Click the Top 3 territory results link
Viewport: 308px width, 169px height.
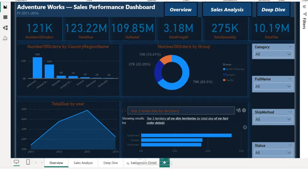pyautogui.click(x=187, y=120)
